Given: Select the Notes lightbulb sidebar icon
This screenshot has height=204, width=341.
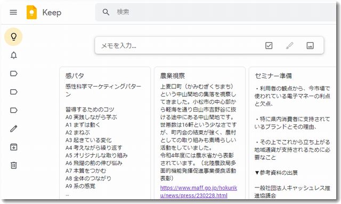Looking at the screenshot, I should [13, 37].
